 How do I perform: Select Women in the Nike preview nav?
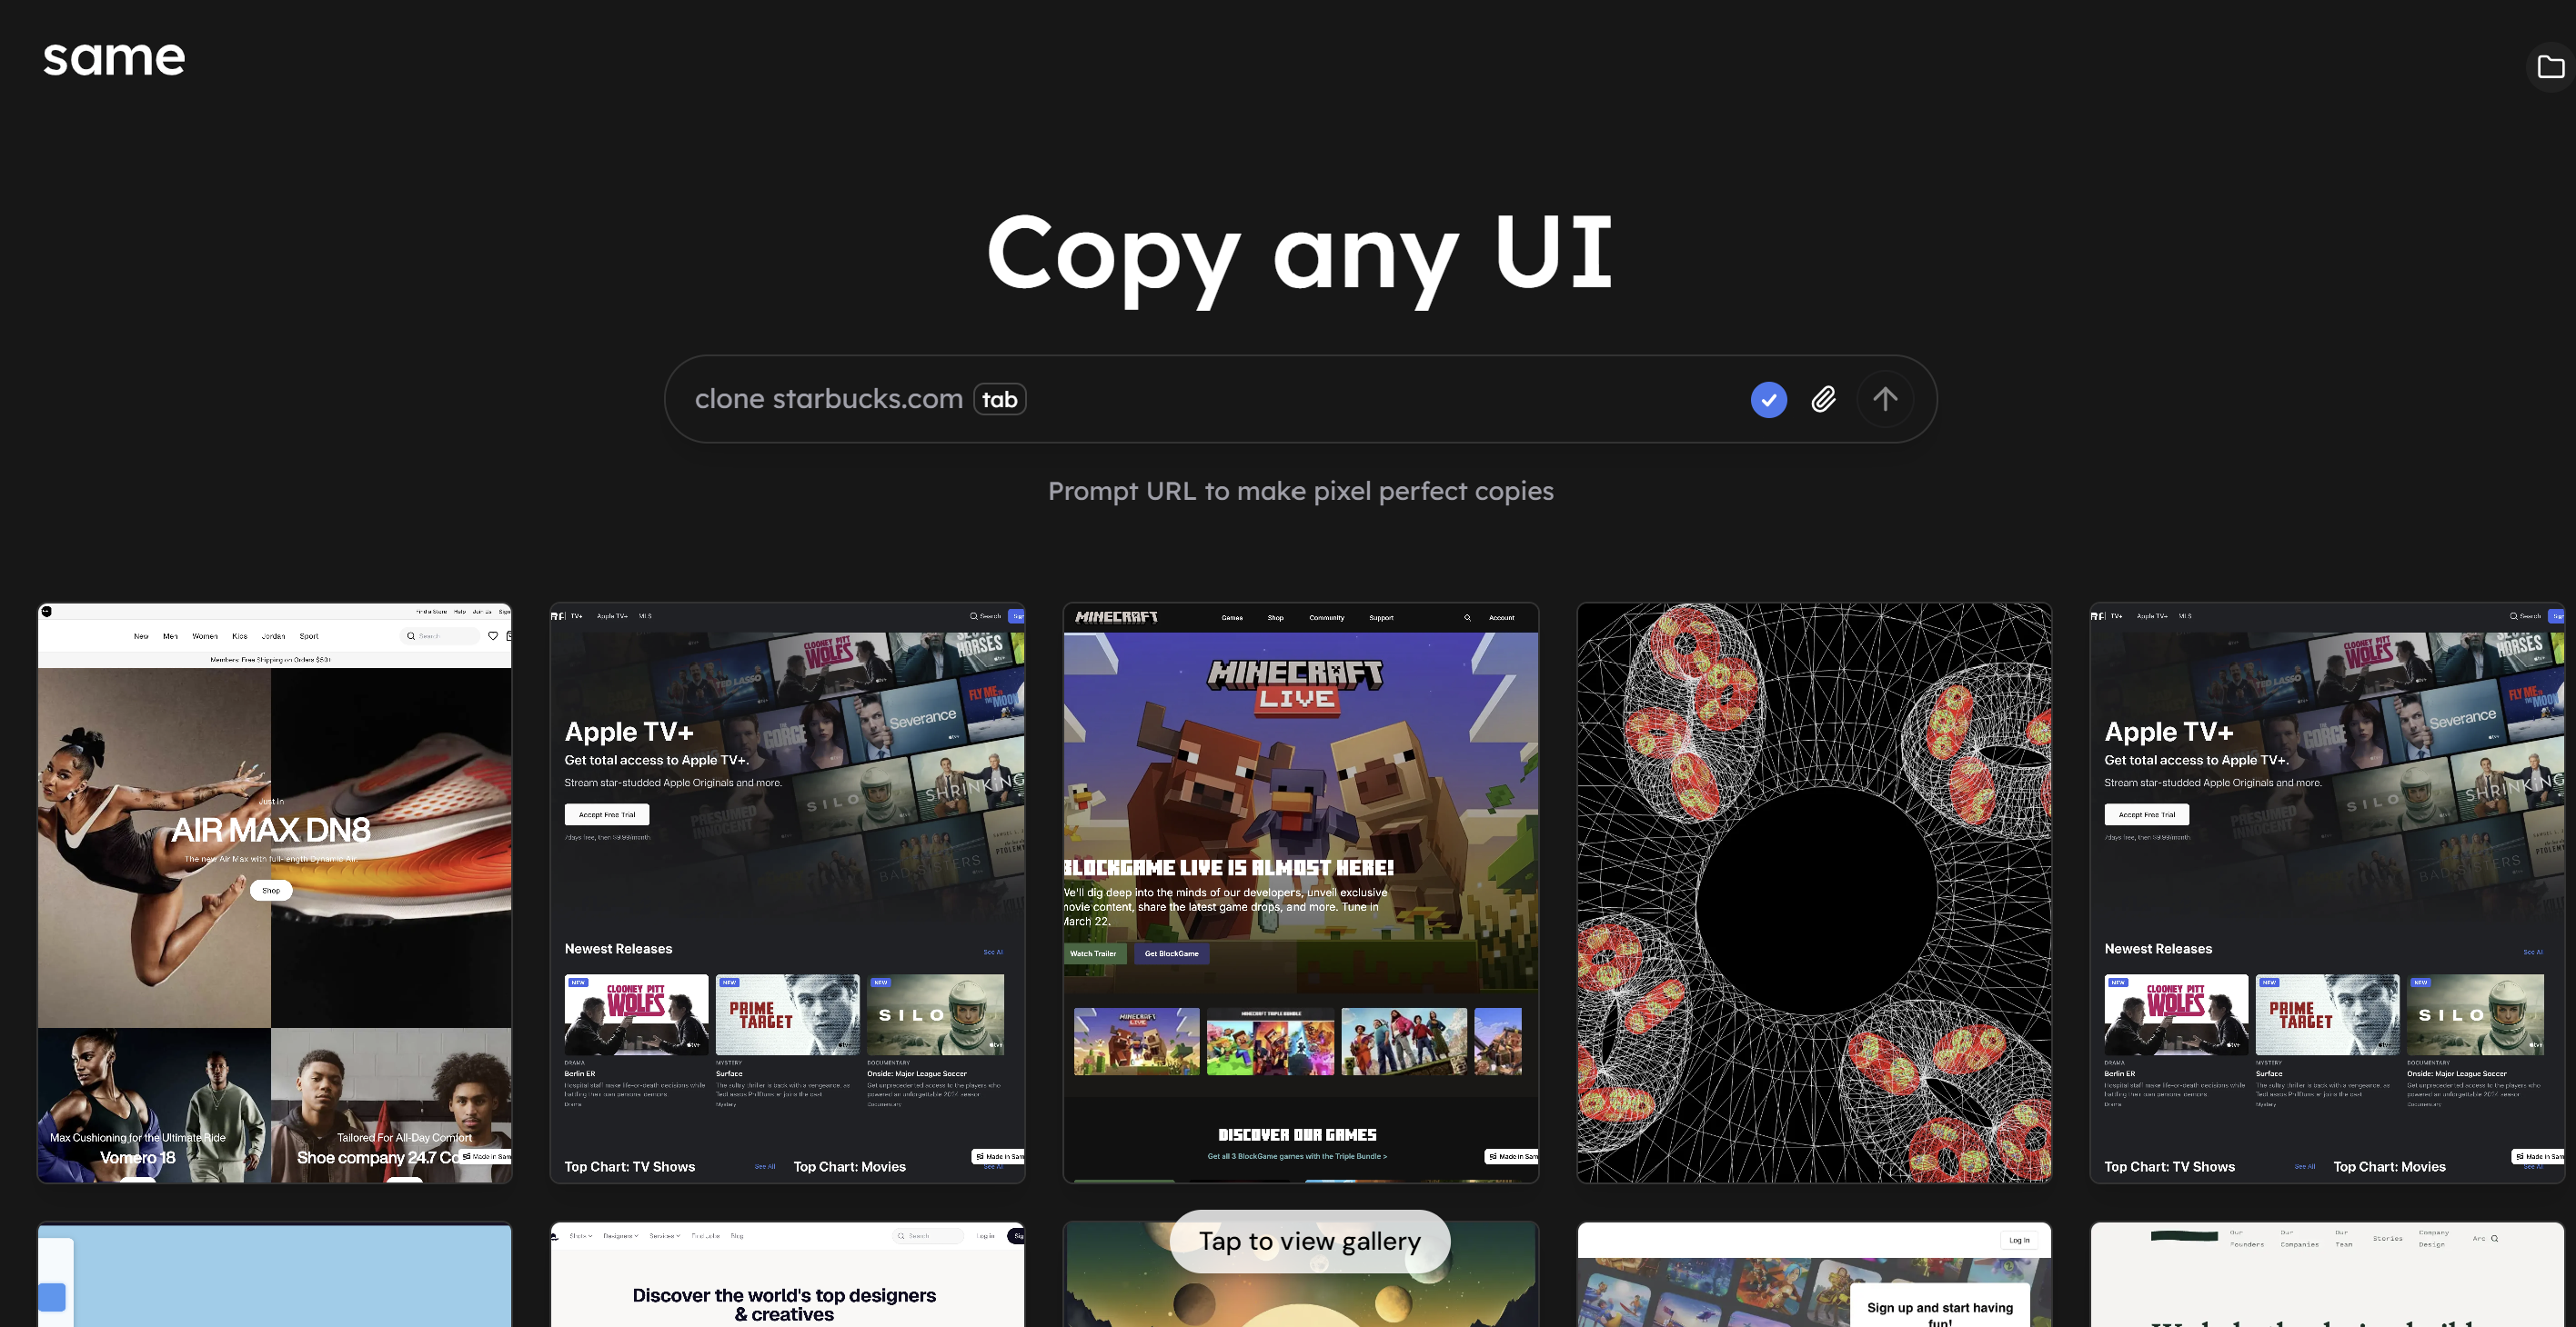tap(205, 635)
